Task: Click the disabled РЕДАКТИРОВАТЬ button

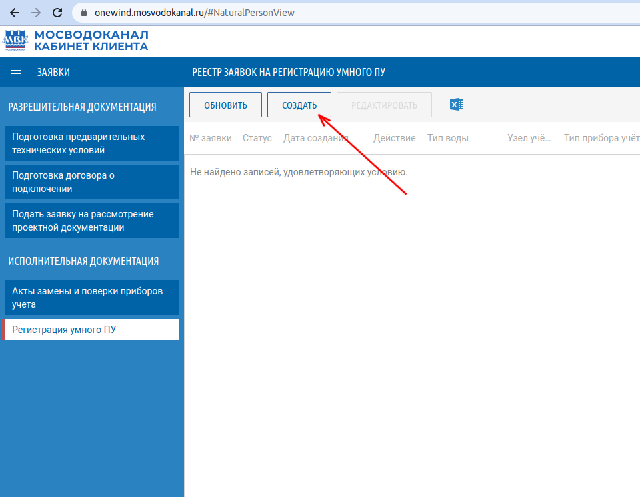Action: tap(384, 105)
